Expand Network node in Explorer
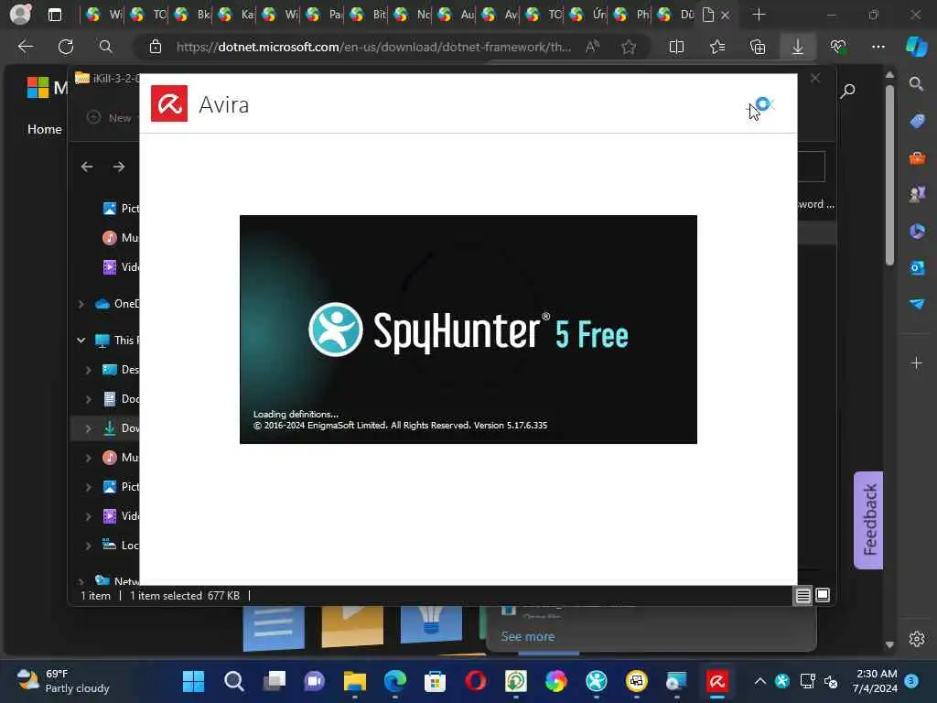This screenshot has height=703, width=937. [81, 581]
